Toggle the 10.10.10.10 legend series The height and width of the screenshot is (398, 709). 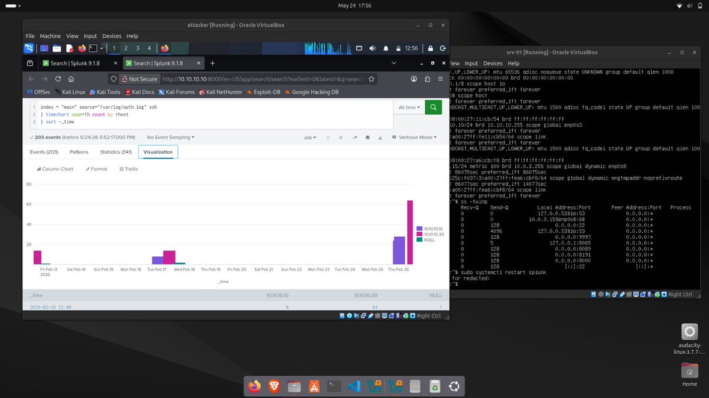429,228
